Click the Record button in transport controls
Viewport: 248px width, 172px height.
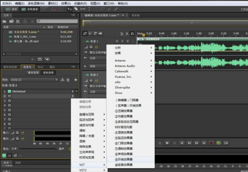(211, 143)
